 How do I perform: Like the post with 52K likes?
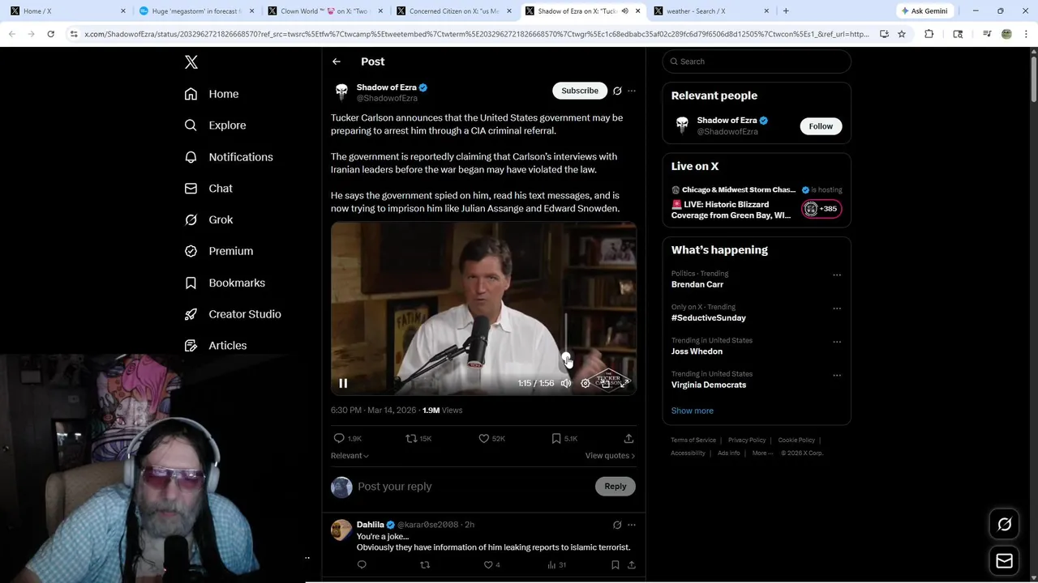[x=491, y=438]
